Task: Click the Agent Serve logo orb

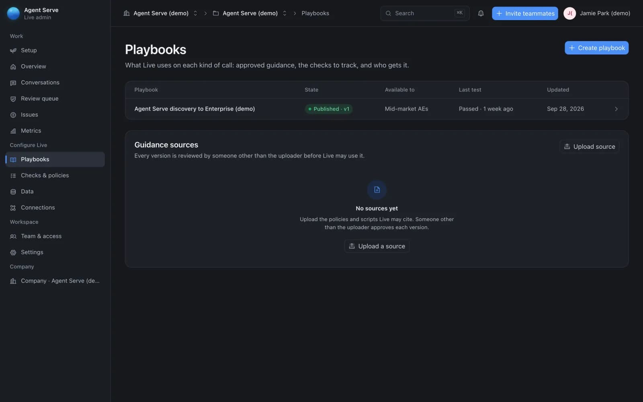Action: click(13, 13)
